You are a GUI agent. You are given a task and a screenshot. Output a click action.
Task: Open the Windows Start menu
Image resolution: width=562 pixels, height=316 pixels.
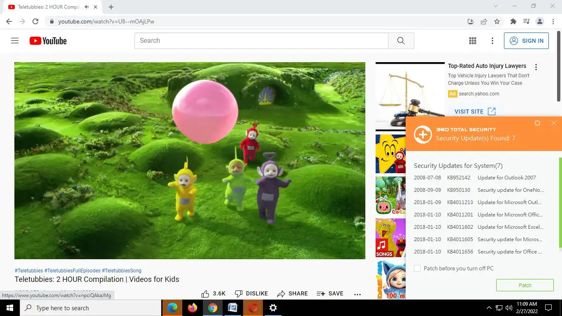pos(9,308)
